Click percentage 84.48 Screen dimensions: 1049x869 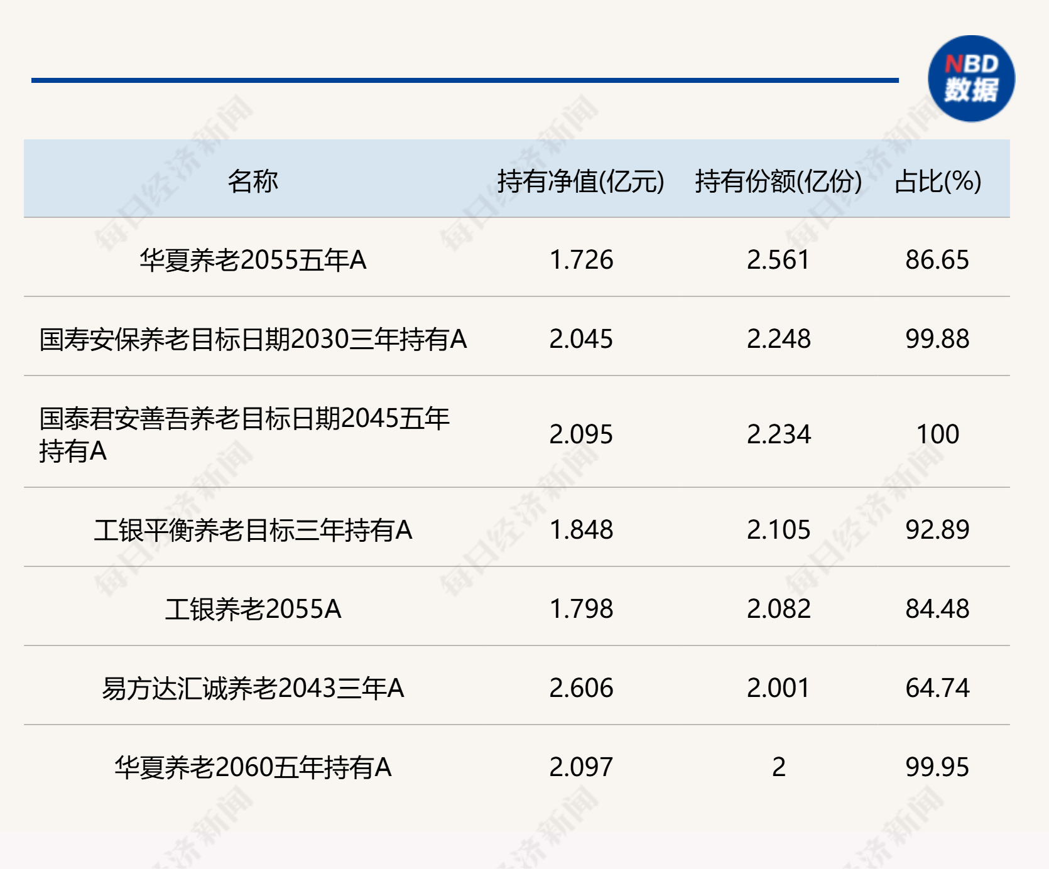pos(938,609)
